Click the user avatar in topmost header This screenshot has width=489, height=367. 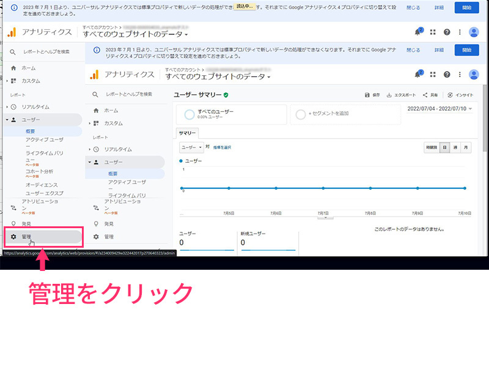point(474,32)
